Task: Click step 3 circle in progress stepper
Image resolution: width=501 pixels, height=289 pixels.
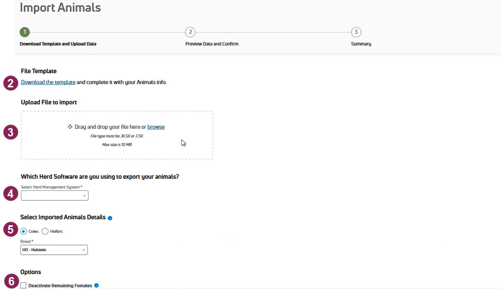Action: (356, 32)
